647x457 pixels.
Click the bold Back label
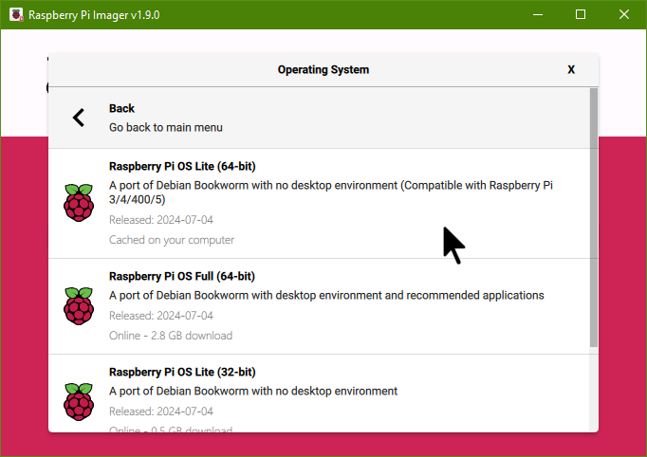pyautogui.click(x=121, y=108)
